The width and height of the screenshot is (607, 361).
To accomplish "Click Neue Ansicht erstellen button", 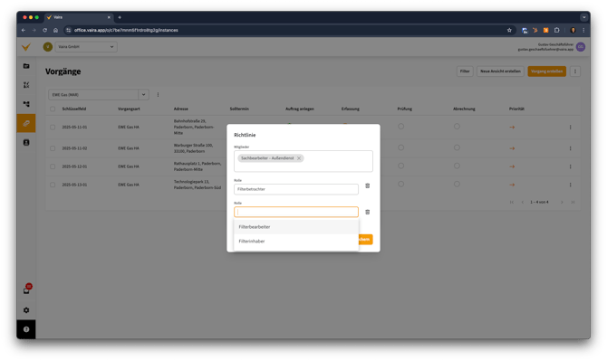I will click(500, 71).
